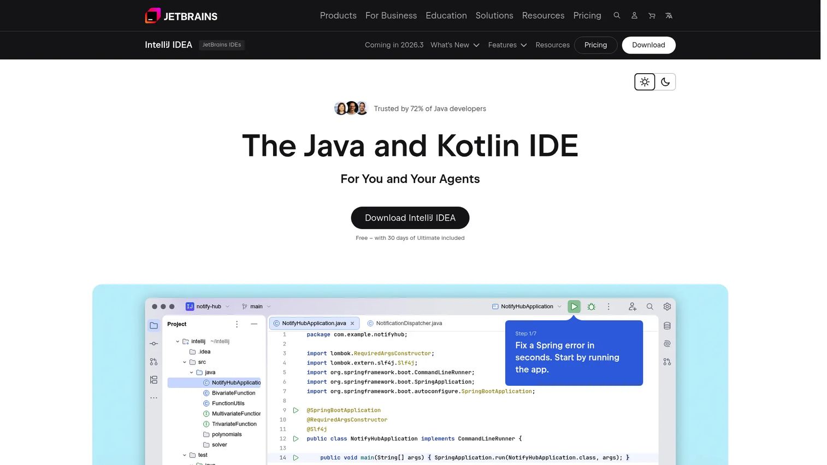Select solver folder in tree
This screenshot has height=465, width=827.
[215, 445]
